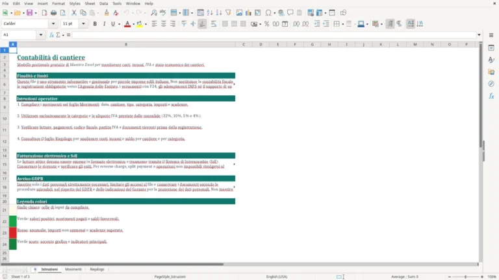The image size is (499, 280).
Task: Open borders dropdown arrow
Action: pyautogui.click(x=343, y=24)
